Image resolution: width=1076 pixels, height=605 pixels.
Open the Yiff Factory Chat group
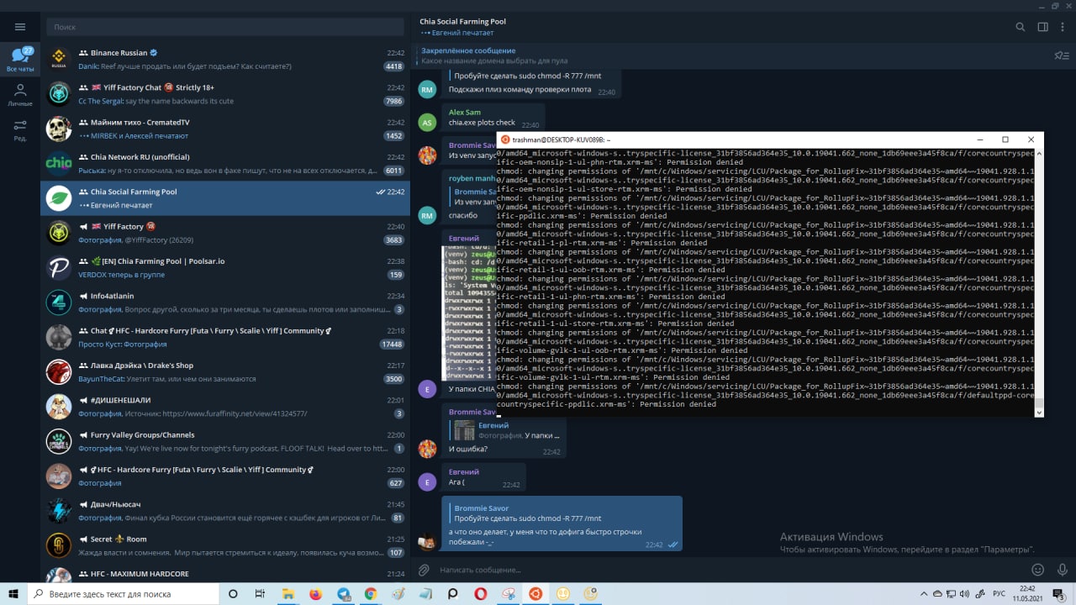point(225,93)
